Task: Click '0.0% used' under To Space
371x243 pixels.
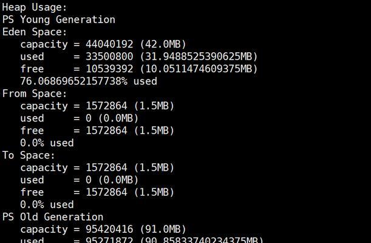Action: tap(47, 204)
